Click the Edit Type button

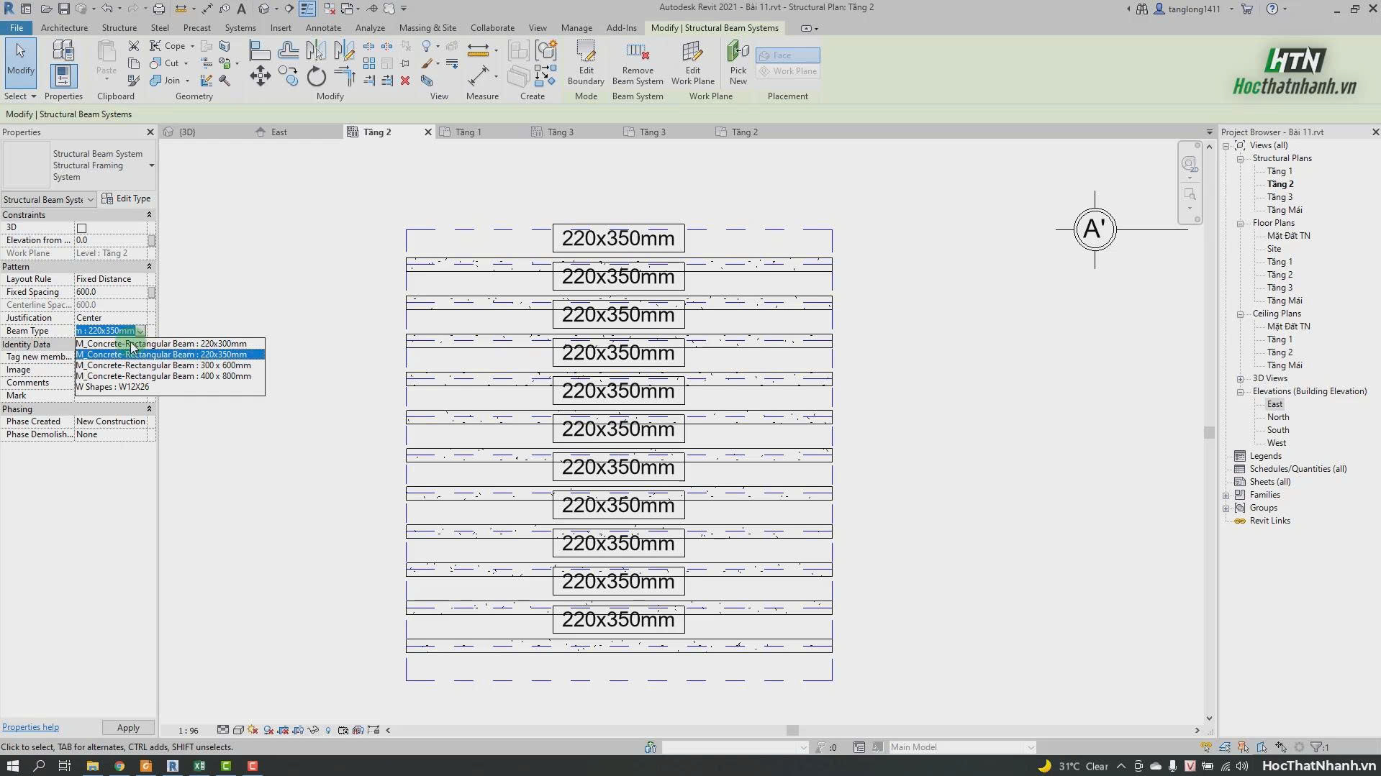point(126,199)
